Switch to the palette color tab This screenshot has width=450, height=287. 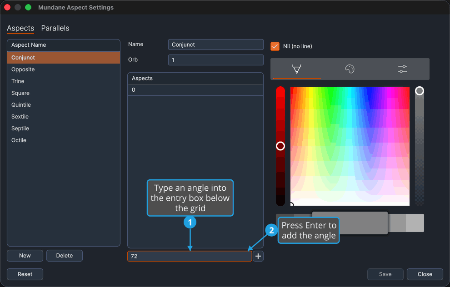(x=350, y=69)
